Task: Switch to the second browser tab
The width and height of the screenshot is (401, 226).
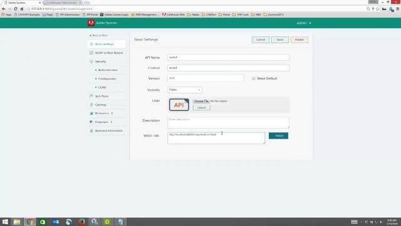Action: tap(63, 3)
